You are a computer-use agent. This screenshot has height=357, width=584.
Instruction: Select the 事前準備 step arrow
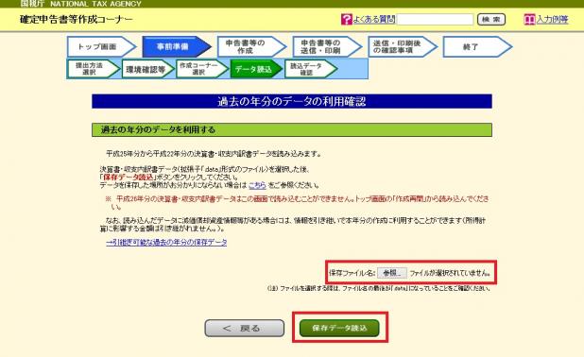[177, 47]
